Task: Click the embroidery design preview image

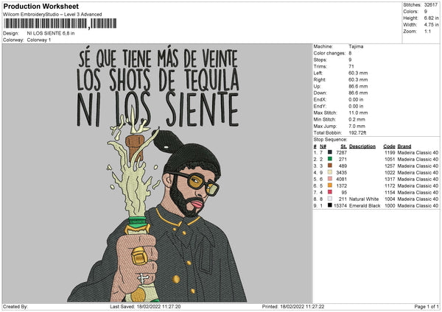Action: pyautogui.click(x=158, y=174)
